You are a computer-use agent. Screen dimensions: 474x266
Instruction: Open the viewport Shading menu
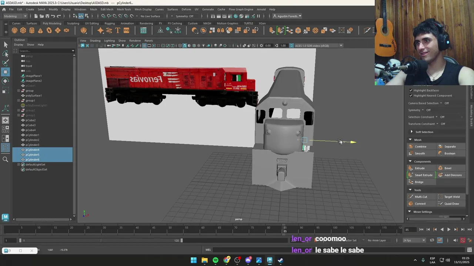pyautogui.click(x=95, y=41)
